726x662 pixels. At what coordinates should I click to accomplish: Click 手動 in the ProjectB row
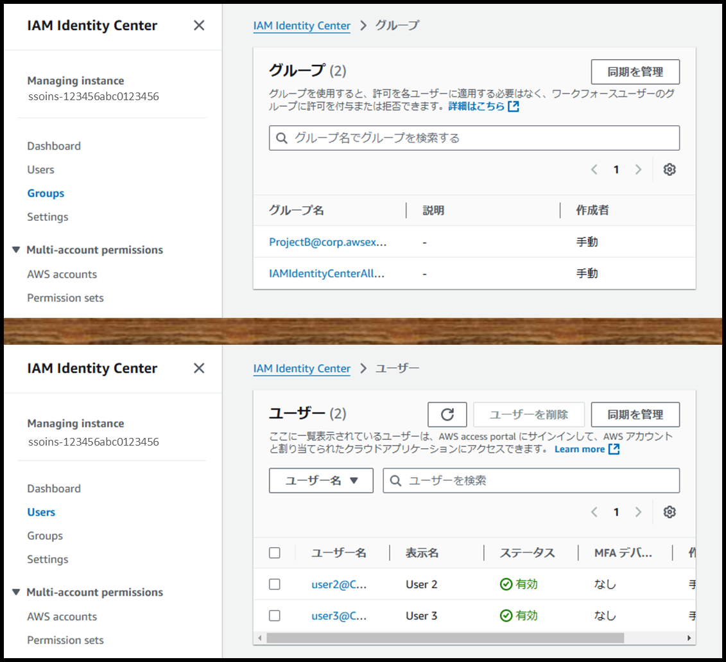click(587, 242)
